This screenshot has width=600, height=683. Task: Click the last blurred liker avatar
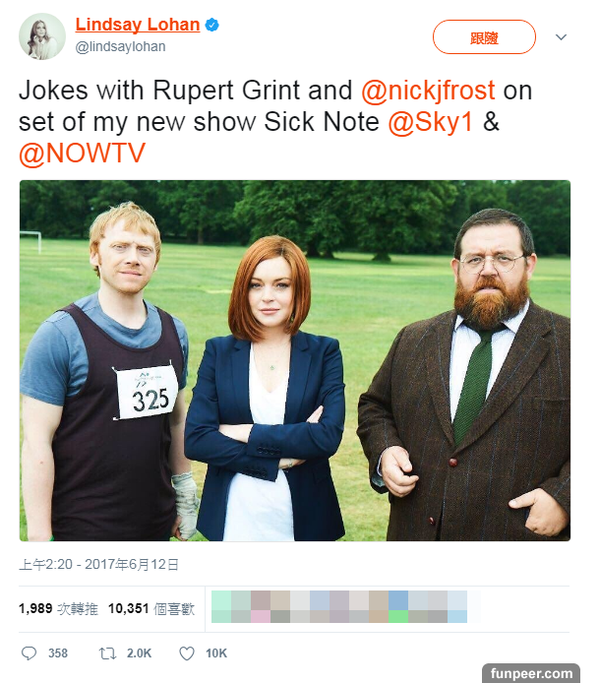[x=457, y=607]
